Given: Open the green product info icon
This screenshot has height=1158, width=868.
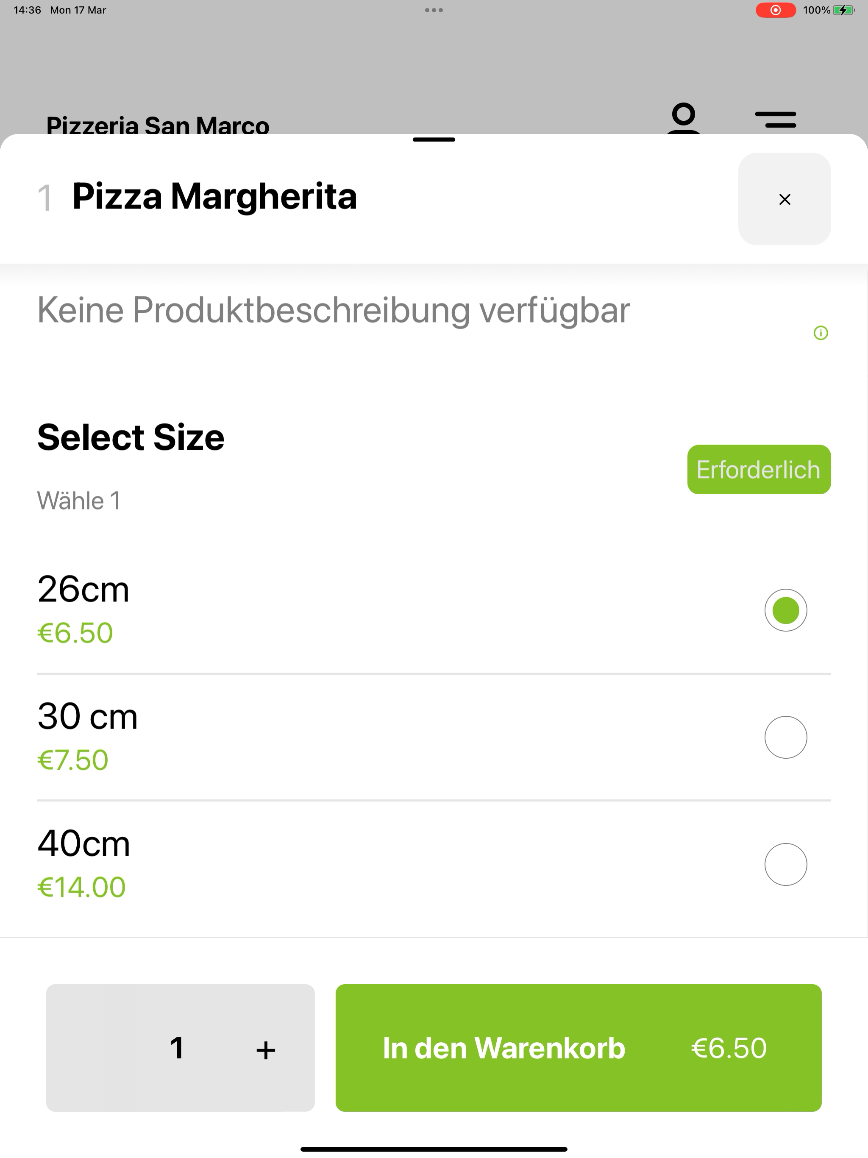Looking at the screenshot, I should pos(821,333).
